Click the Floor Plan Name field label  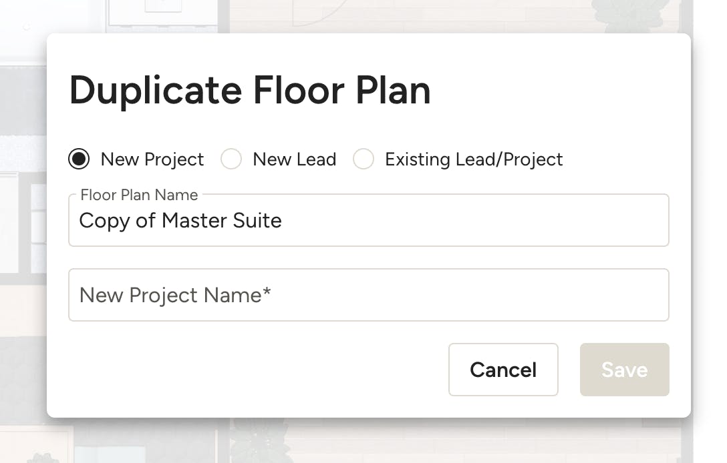[x=138, y=195]
